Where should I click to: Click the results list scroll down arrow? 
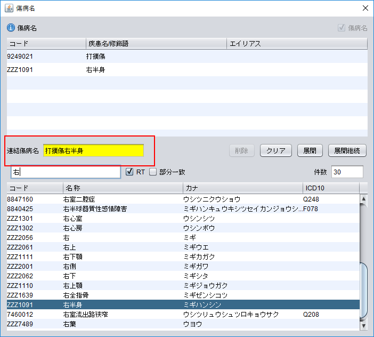coord(364,325)
